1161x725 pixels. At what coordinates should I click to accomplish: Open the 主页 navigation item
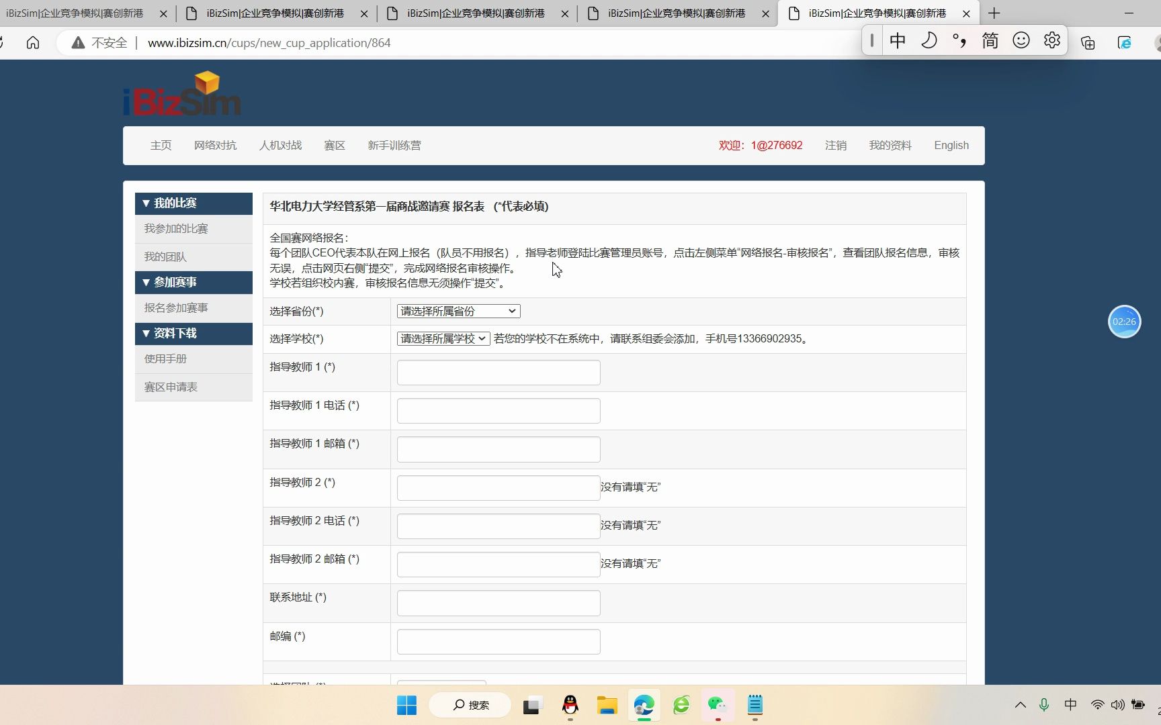[x=161, y=146]
